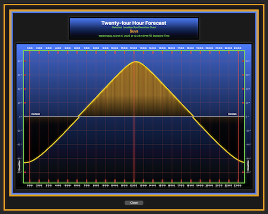Click the 18:0:0 label on bottom time axis
The height and width of the screenshot is (214, 268).
[x=190, y=186]
